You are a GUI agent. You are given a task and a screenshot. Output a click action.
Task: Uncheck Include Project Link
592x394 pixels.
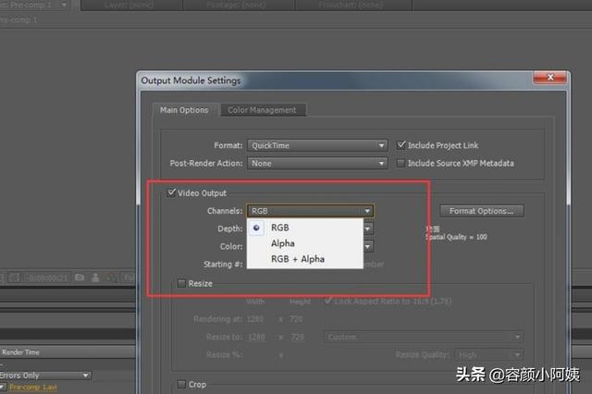click(401, 145)
